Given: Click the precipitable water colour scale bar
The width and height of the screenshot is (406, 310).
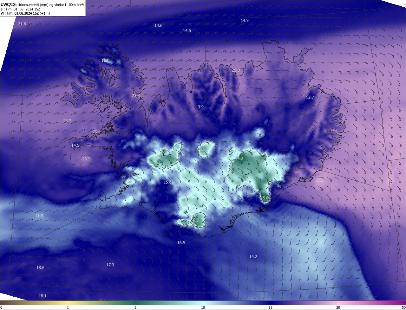Looking at the screenshot, I should (x=203, y=303).
